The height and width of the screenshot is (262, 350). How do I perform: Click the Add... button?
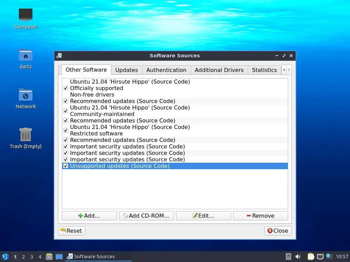pyautogui.click(x=89, y=216)
